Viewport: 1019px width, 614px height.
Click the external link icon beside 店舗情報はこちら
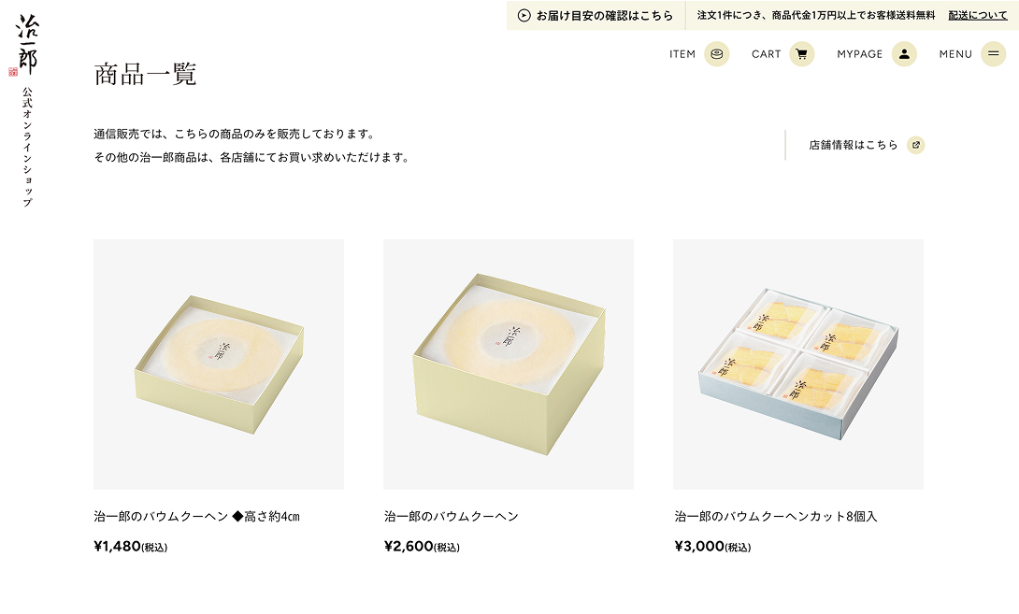(915, 145)
